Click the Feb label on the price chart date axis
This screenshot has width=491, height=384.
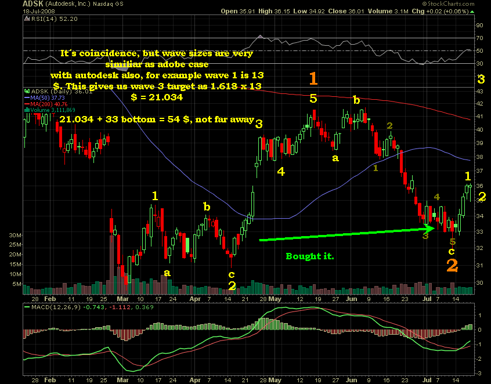pyautogui.click(x=50, y=299)
